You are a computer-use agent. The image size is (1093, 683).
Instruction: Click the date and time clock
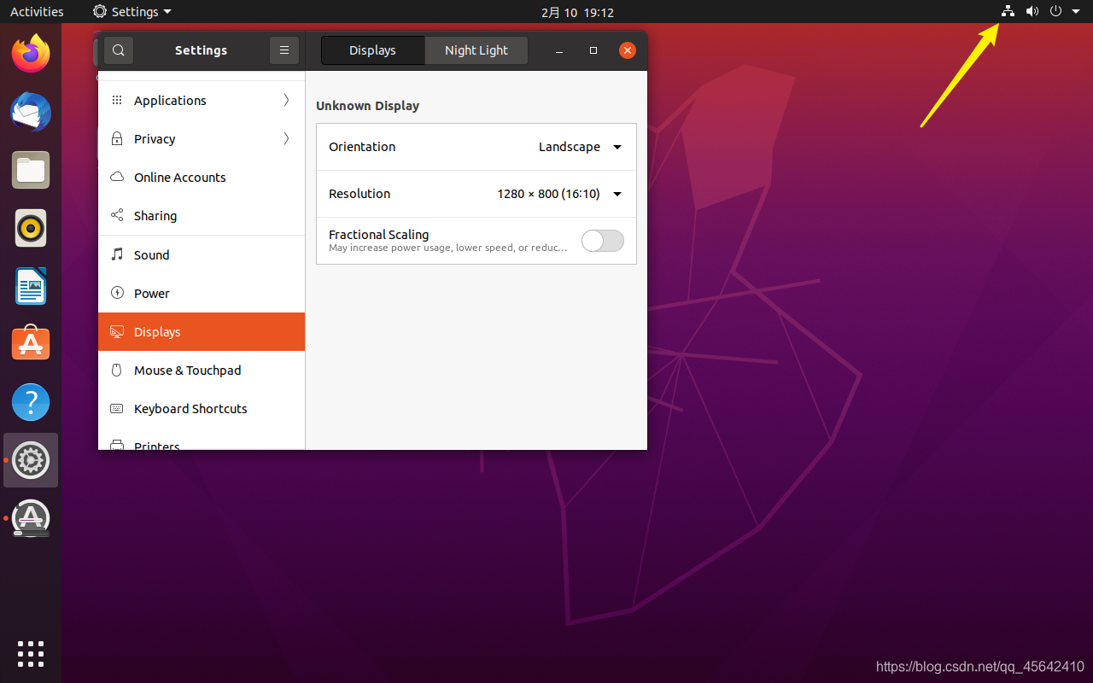click(577, 12)
